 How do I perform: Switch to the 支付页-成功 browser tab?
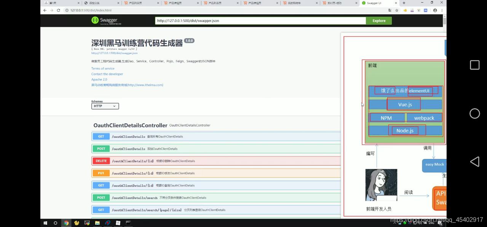[339, 3]
